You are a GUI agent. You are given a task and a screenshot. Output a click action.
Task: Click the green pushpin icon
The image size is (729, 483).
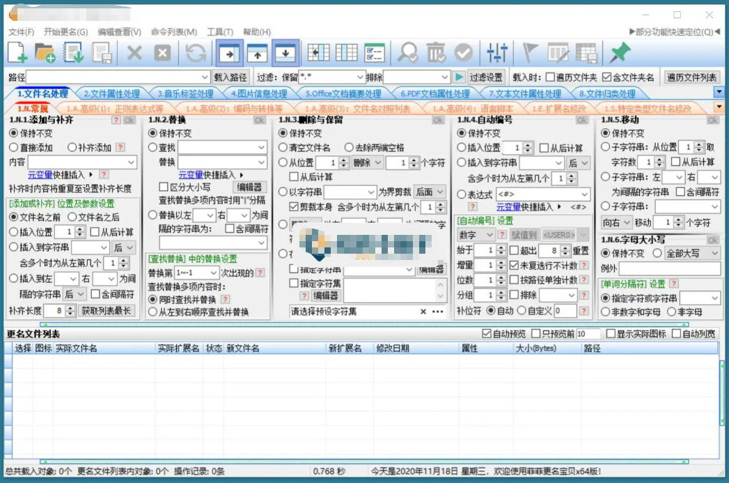click(x=619, y=53)
